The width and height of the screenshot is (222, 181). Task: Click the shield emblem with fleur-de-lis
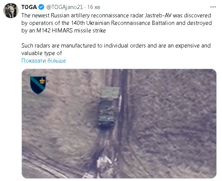pyautogui.click(x=38, y=85)
